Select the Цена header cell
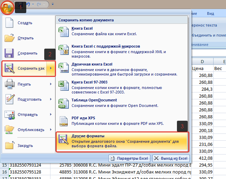Image resolution: width=226 pixels, height=179 pixels. tap(203, 69)
